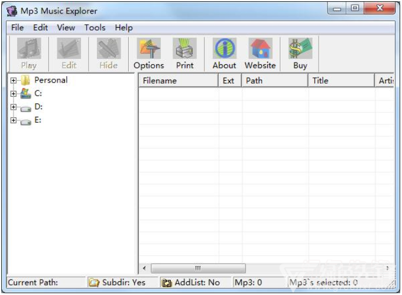Image resolution: width=402 pixels, height=295 pixels.
Task: Toggle Subdir: Yes in status bar
Action: 123,283
